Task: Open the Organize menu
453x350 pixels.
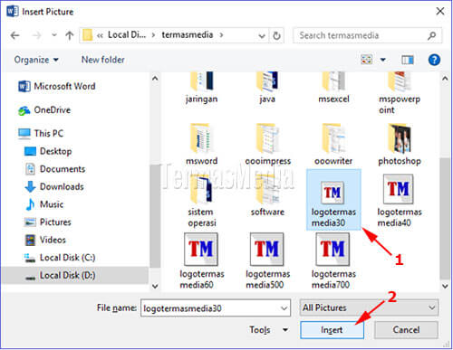Action: point(36,60)
